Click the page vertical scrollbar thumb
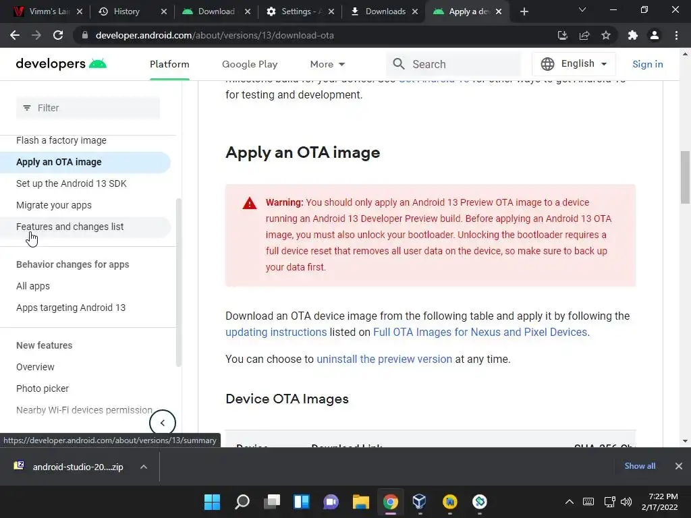 tap(685, 176)
